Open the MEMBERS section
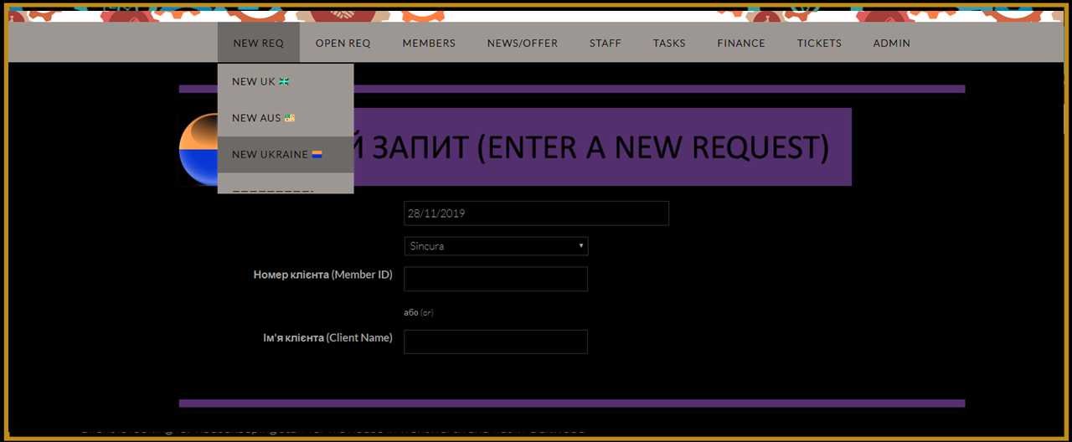 pos(429,43)
